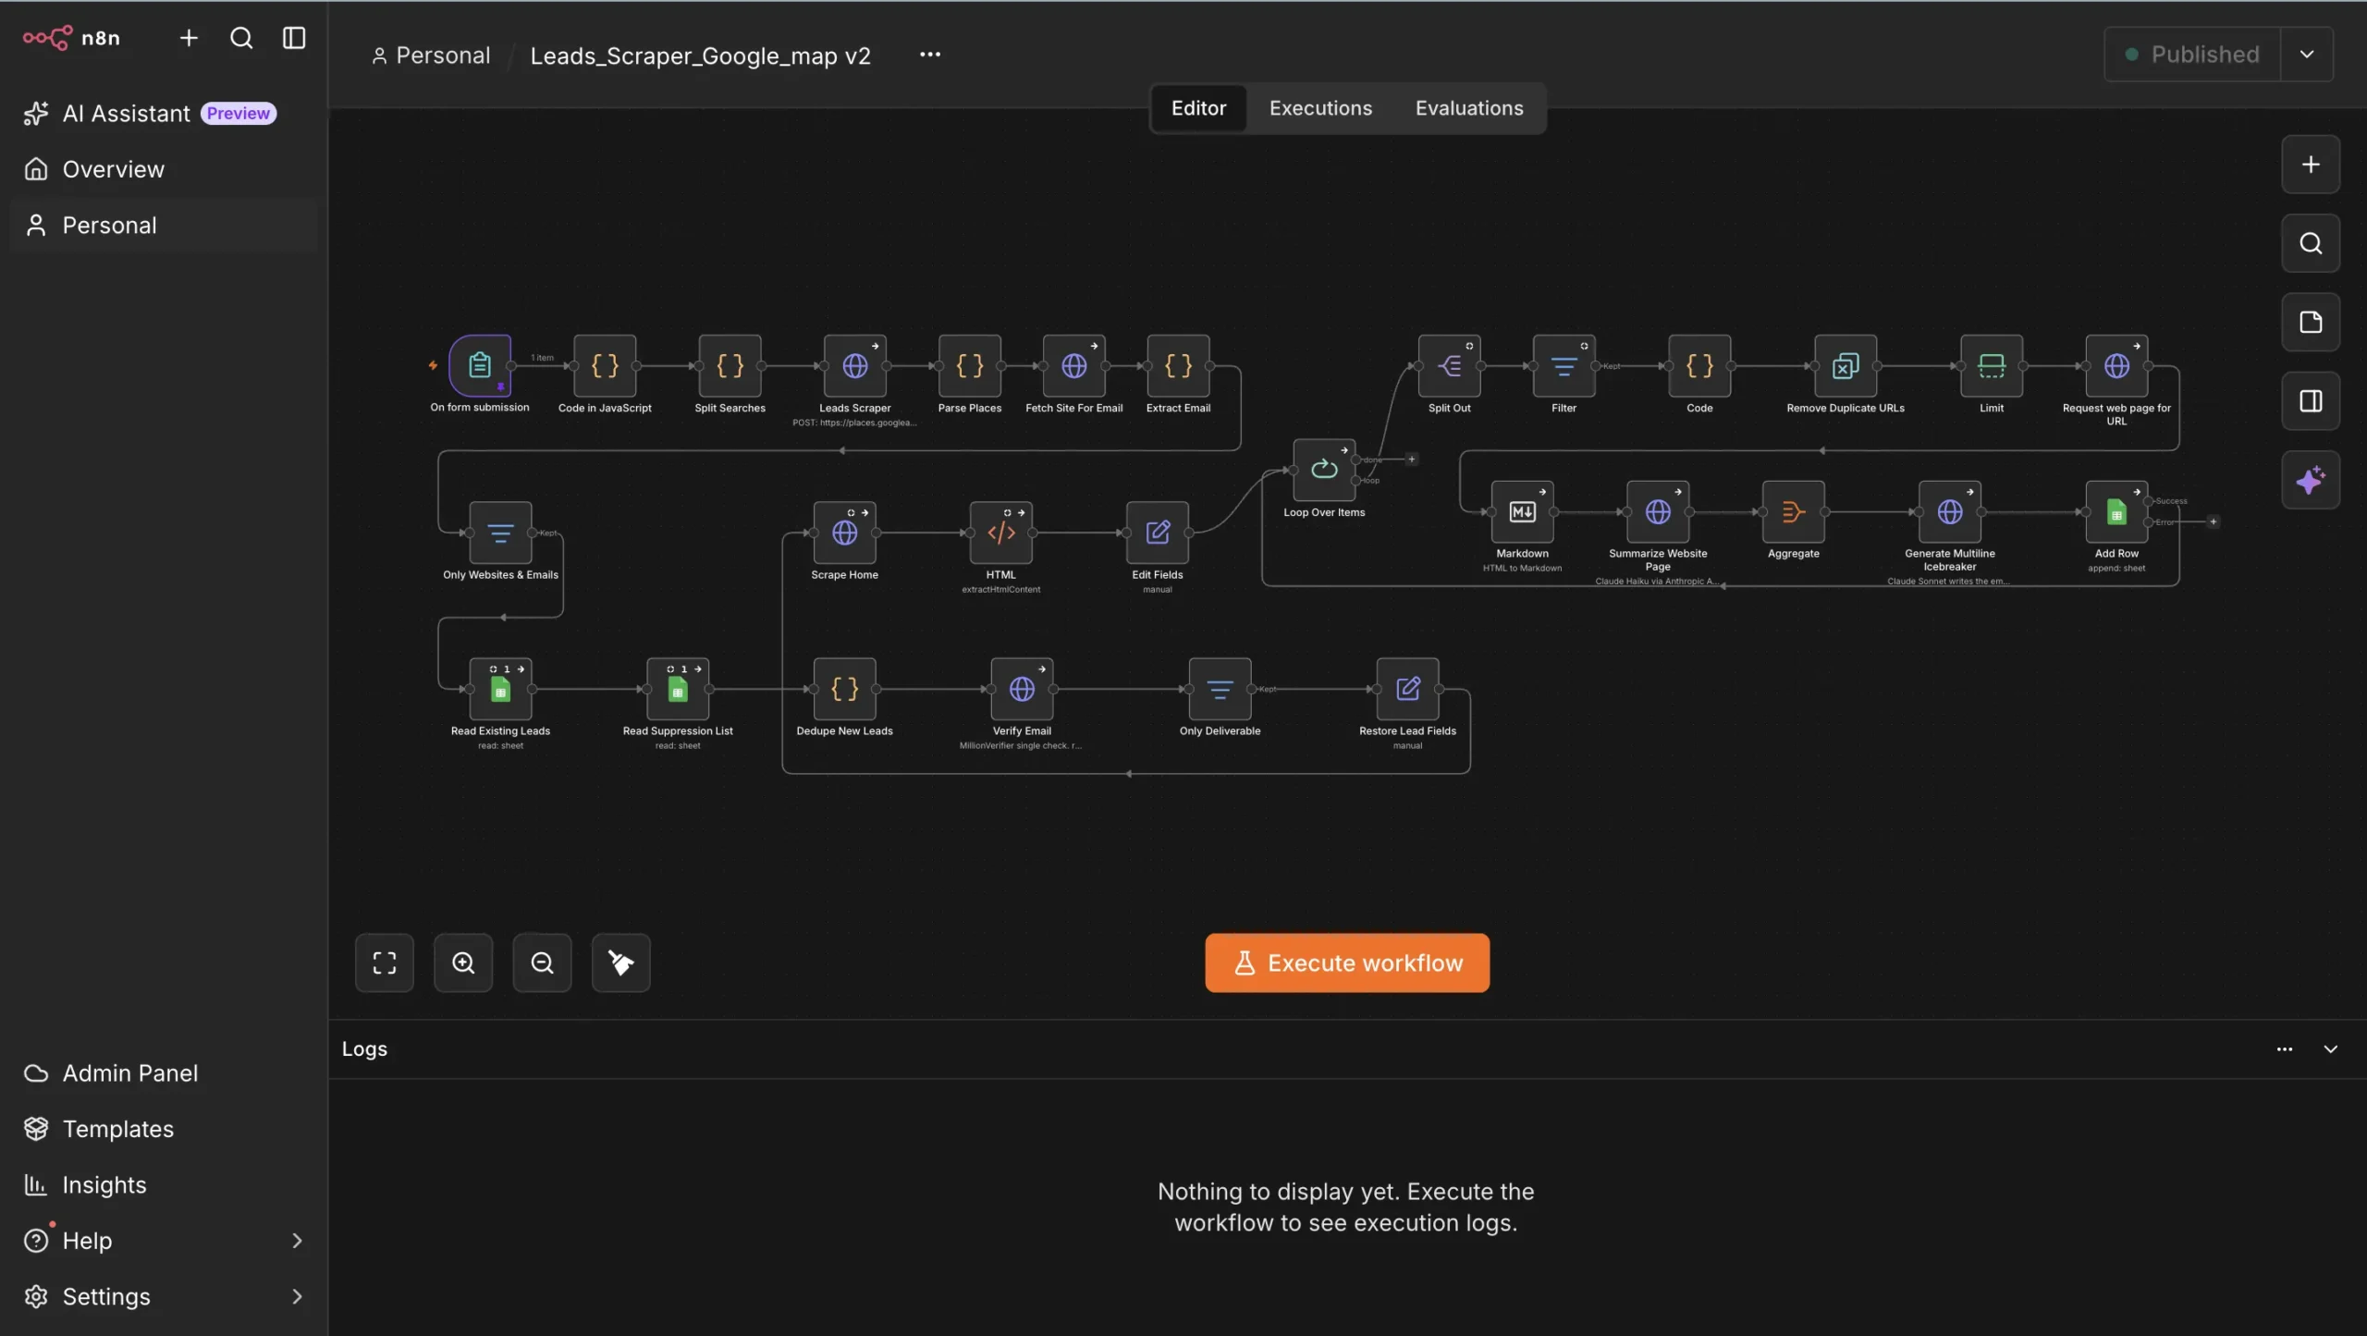Select the Remove Duplicate URLs node
Image resolution: width=2367 pixels, height=1336 pixels.
point(1845,365)
